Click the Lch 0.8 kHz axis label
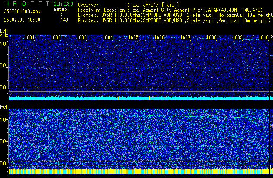The height and width of the screenshot is (178, 273). pyautogui.click(x=3, y=87)
